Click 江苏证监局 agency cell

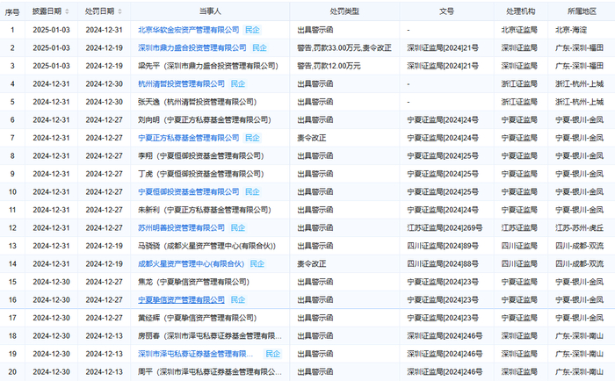519,227
